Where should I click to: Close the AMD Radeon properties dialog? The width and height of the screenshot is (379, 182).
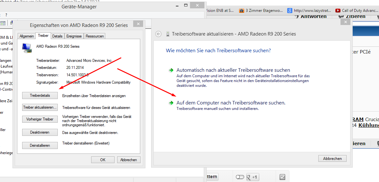pos(138,24)
